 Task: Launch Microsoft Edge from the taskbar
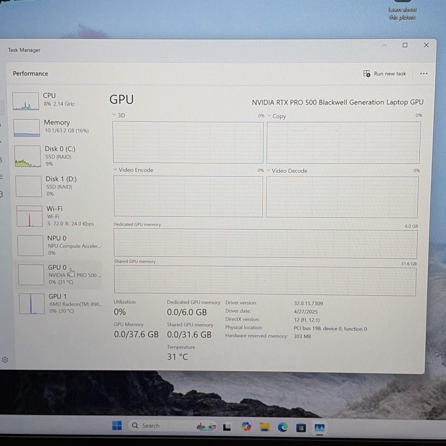click(283, 427)
